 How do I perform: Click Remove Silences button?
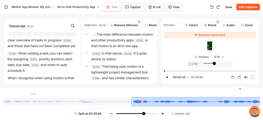(124, 25)
